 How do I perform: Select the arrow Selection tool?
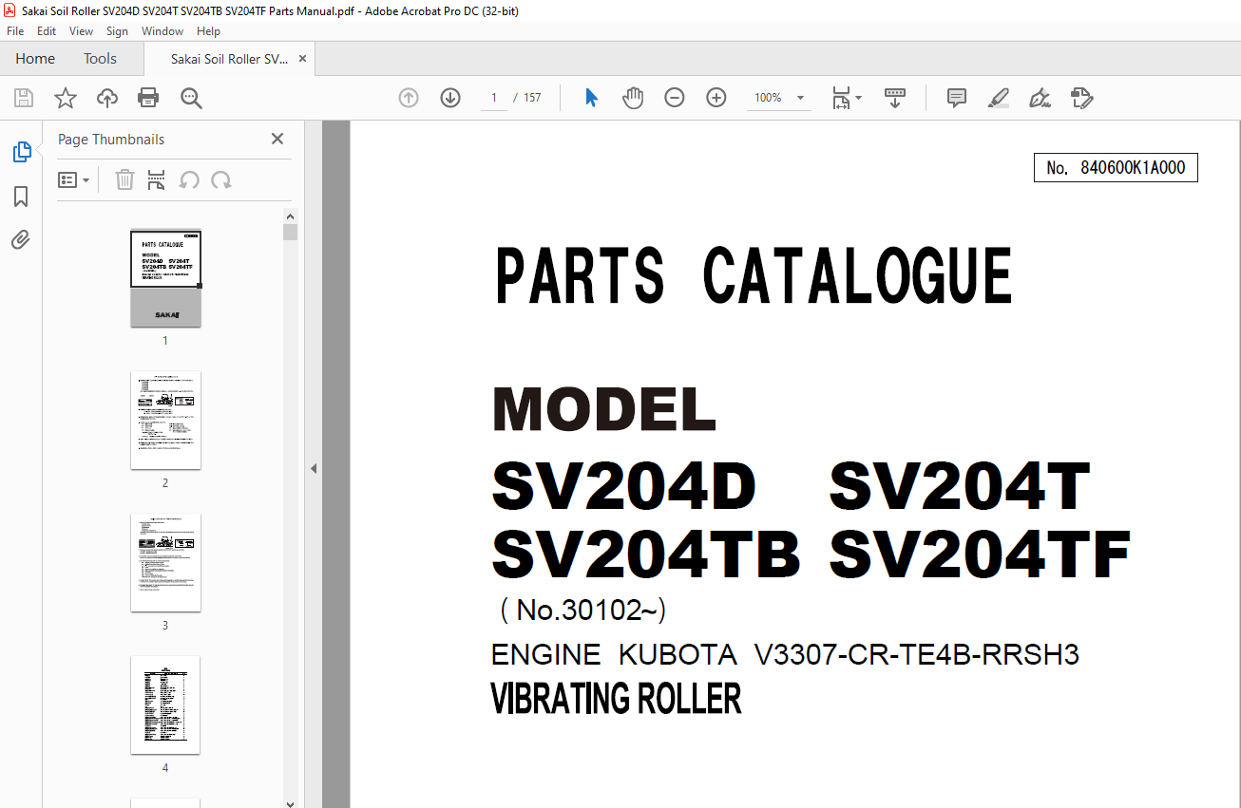pos(591,98)
